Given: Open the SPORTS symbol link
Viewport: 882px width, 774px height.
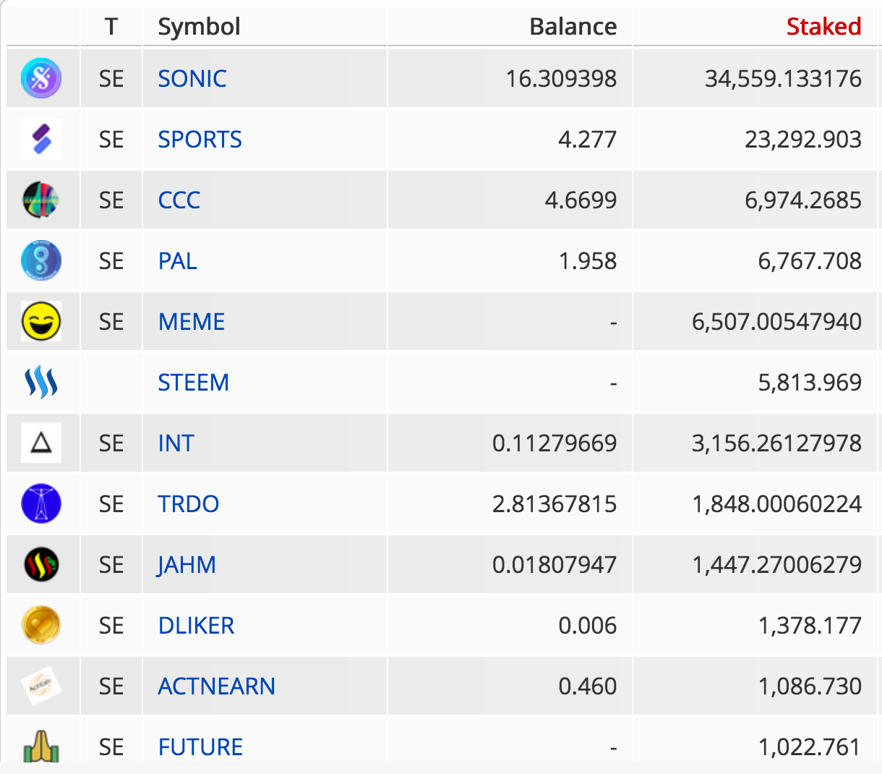Looking at the screenshot, I should click(x=200, y=139).
